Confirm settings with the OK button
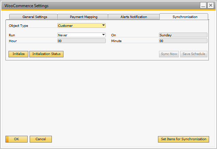Screen dimensions: 217x149 click(x=16, y=139)
